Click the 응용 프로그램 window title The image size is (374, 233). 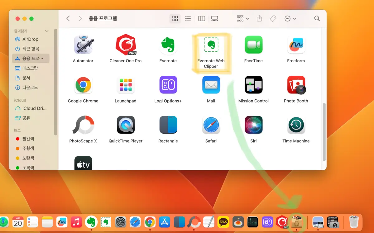(x=103, y=18)
